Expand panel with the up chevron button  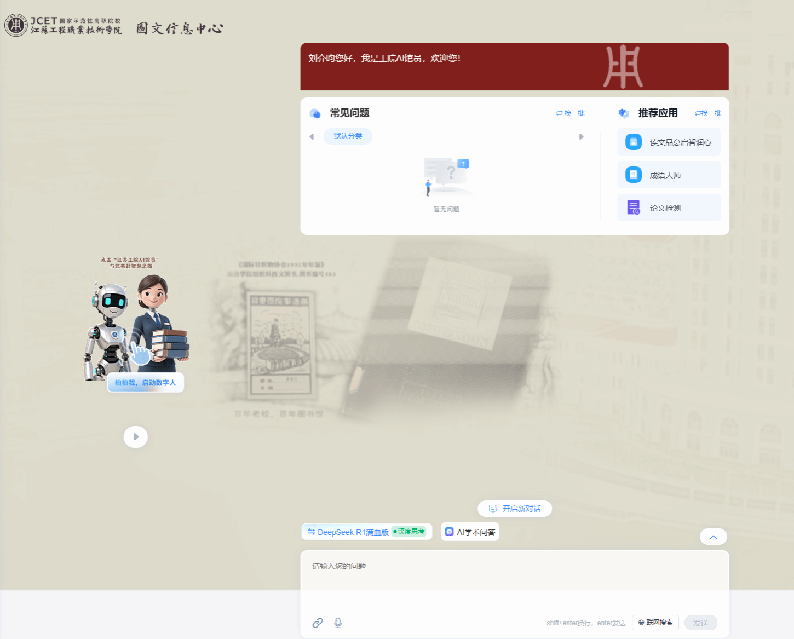click(713, 537)
